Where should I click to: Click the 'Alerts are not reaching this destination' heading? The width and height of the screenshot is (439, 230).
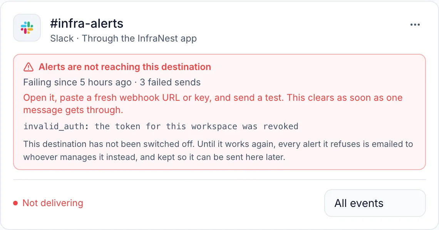click(125, 67)
